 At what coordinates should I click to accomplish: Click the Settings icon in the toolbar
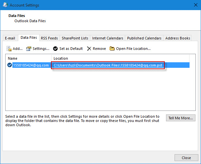[29, 49]
